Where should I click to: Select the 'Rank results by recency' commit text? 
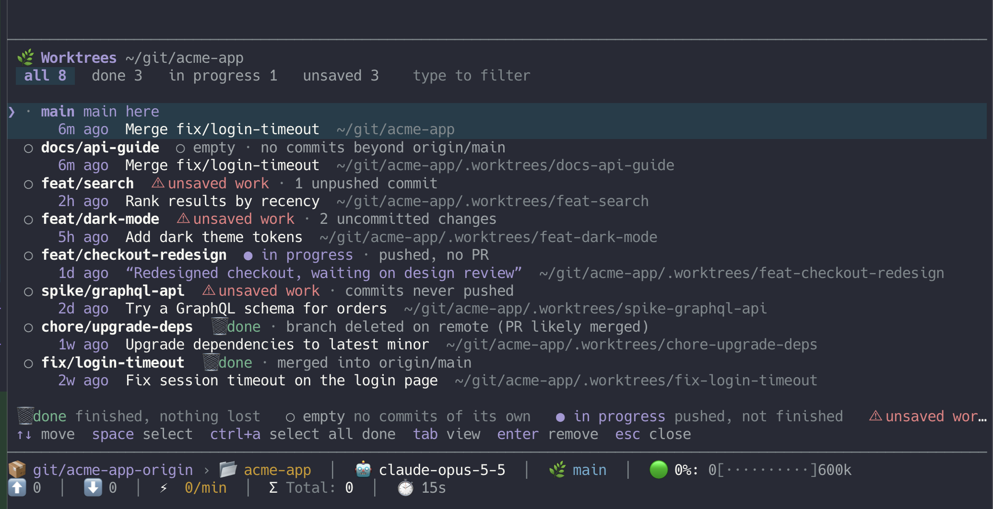(223, 201)
